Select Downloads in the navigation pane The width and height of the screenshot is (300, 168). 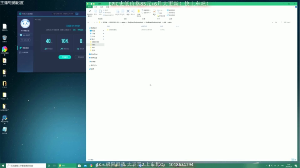pos(93,34)
